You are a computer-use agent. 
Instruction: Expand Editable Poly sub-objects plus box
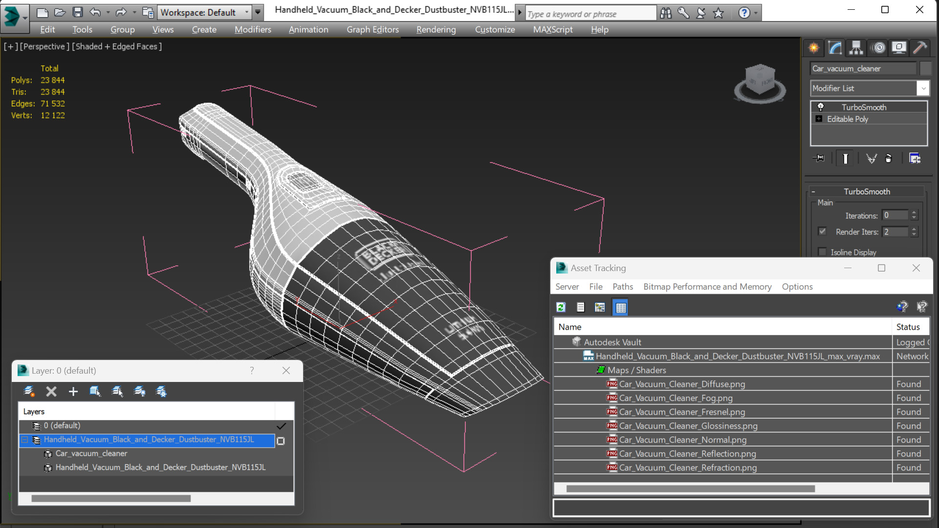tap(819, 119)
